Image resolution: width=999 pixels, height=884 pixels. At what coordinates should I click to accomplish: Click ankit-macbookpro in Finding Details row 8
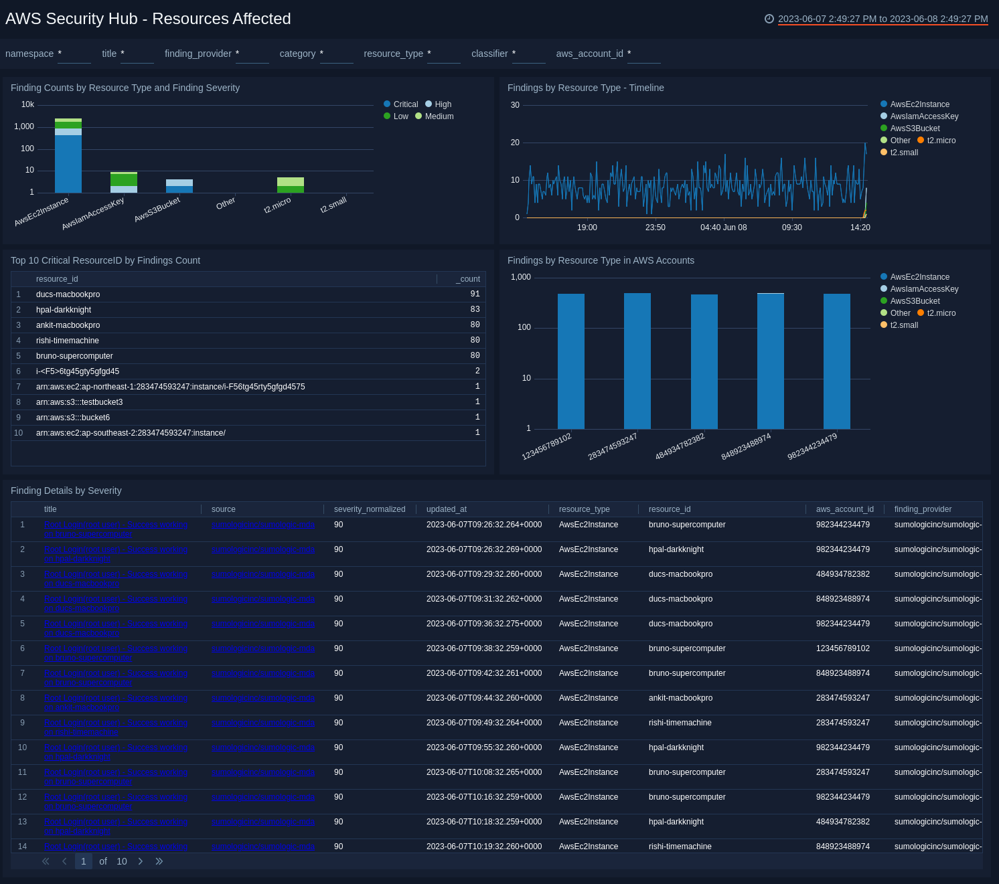click(x=680, y=698)
